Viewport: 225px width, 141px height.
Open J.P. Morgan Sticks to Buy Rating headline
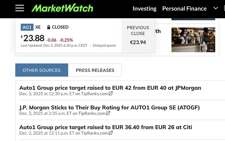[109, 107]
